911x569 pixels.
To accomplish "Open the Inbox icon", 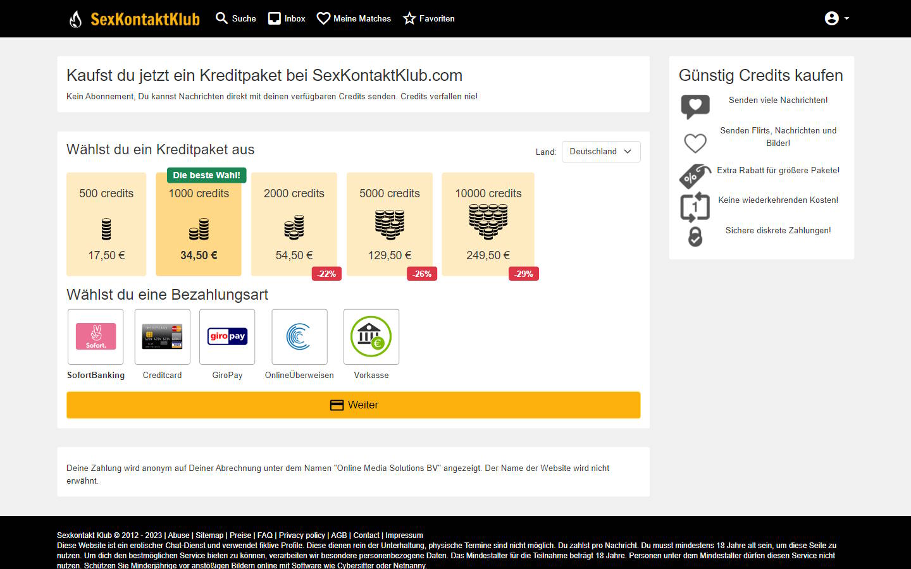I will tap(275, 18).
